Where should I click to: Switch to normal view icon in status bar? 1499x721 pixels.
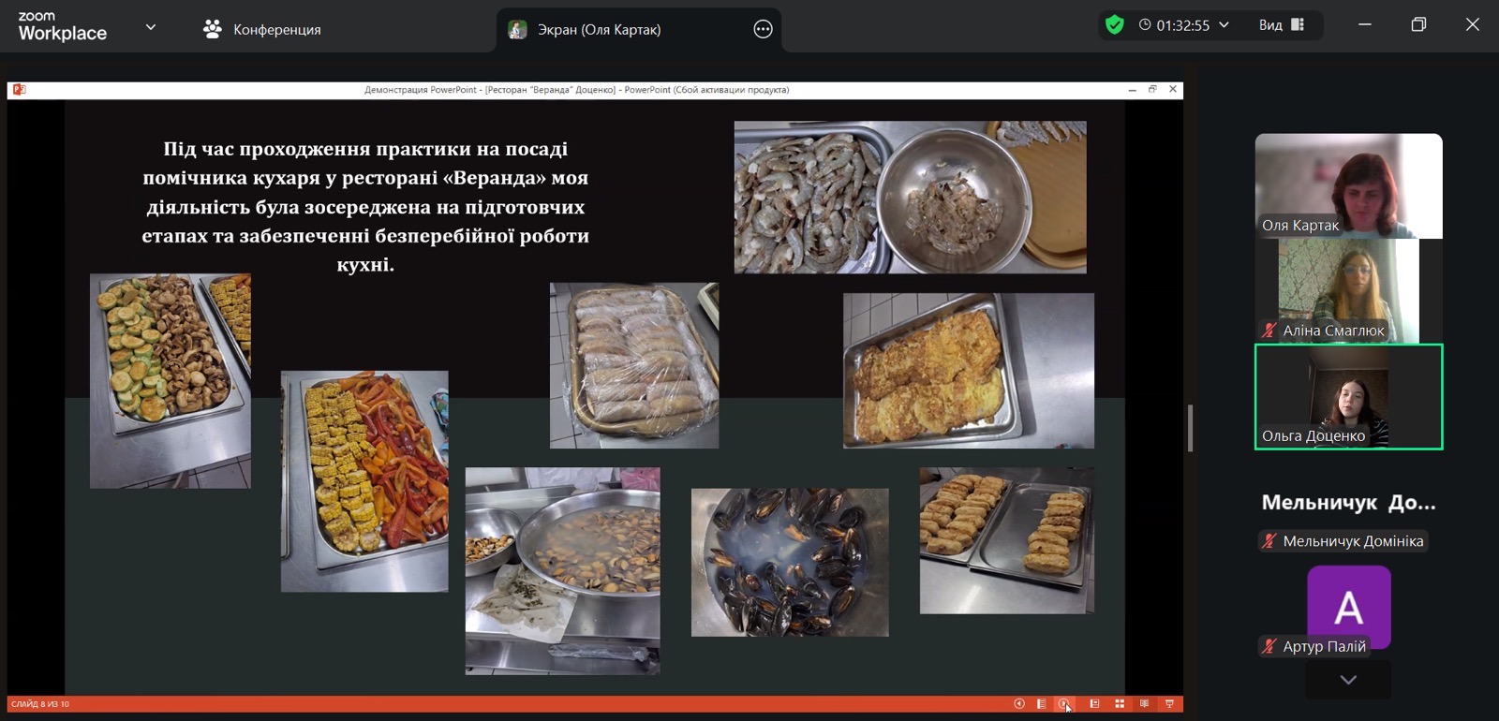tap(1094, 704)
